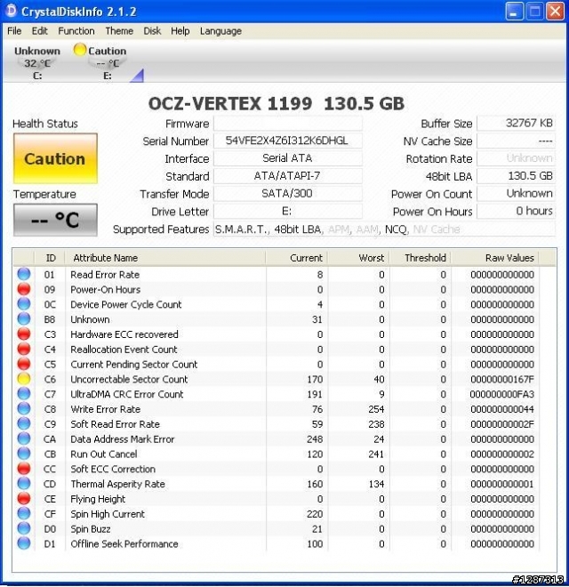Image resolution: width=569 pixels, height=587 pixels.
Task: Click the Power On Count field showing Unknown
Action: (x=516, y=194)
